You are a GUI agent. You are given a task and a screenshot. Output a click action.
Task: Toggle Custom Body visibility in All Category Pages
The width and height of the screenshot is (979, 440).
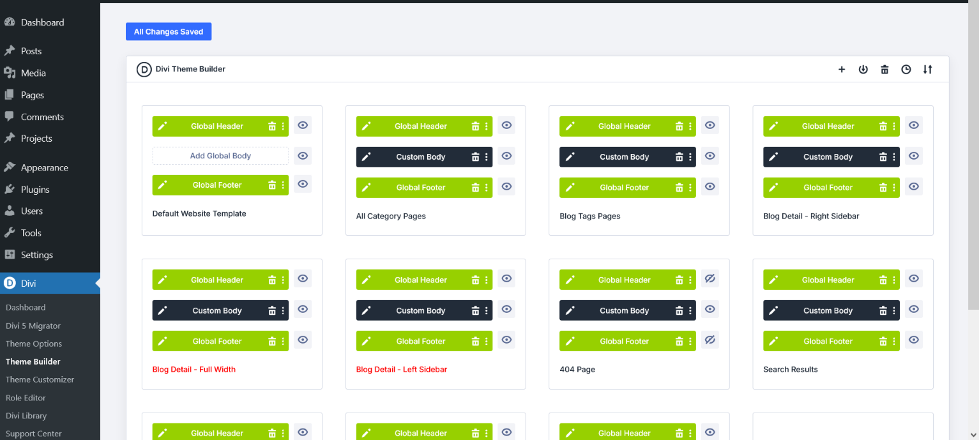tap(506, 156)
